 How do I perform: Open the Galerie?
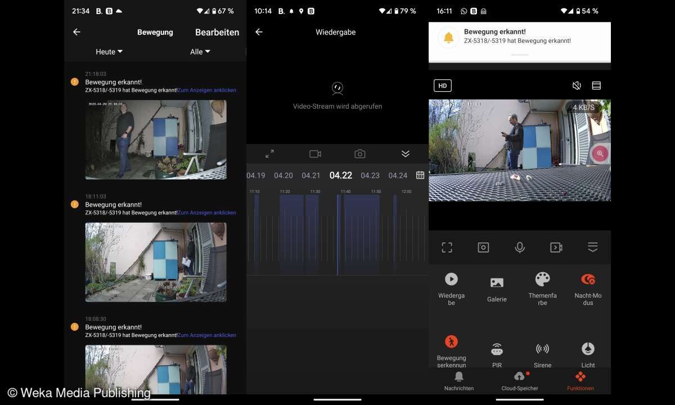pyautogui.click(x=497, y=290)
